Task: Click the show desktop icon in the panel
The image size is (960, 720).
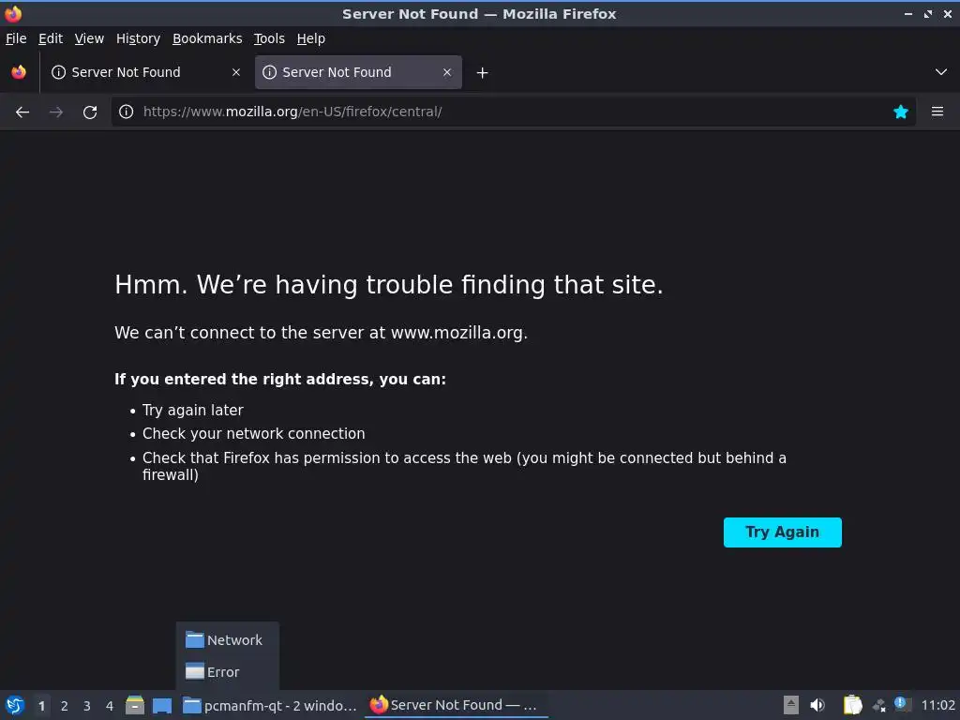Action: [x=162, y=706]
